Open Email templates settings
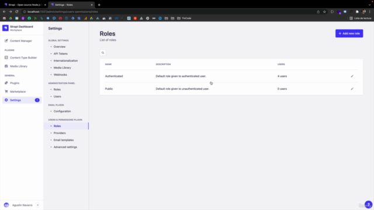This screenshot has height=210, width=374. tap(64, 140)
